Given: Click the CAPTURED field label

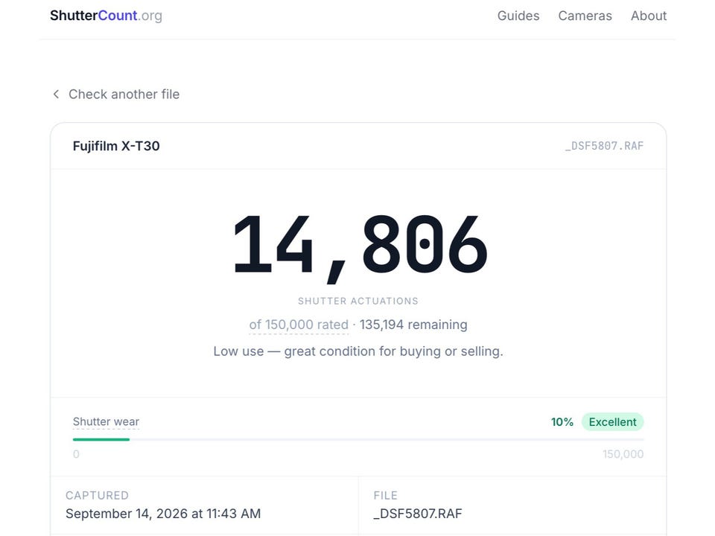Looking at the screenshot, I should 97,496.
